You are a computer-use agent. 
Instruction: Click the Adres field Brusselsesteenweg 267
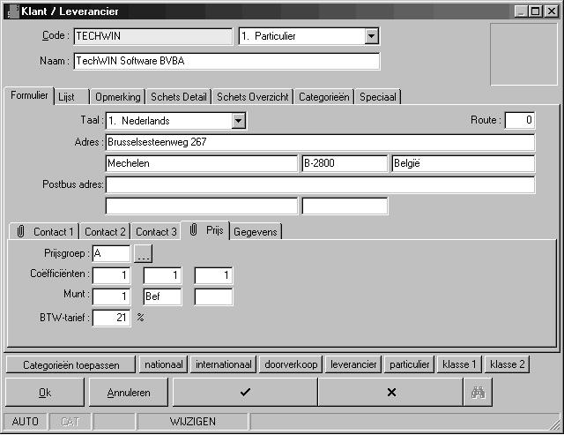click(320, 142)
